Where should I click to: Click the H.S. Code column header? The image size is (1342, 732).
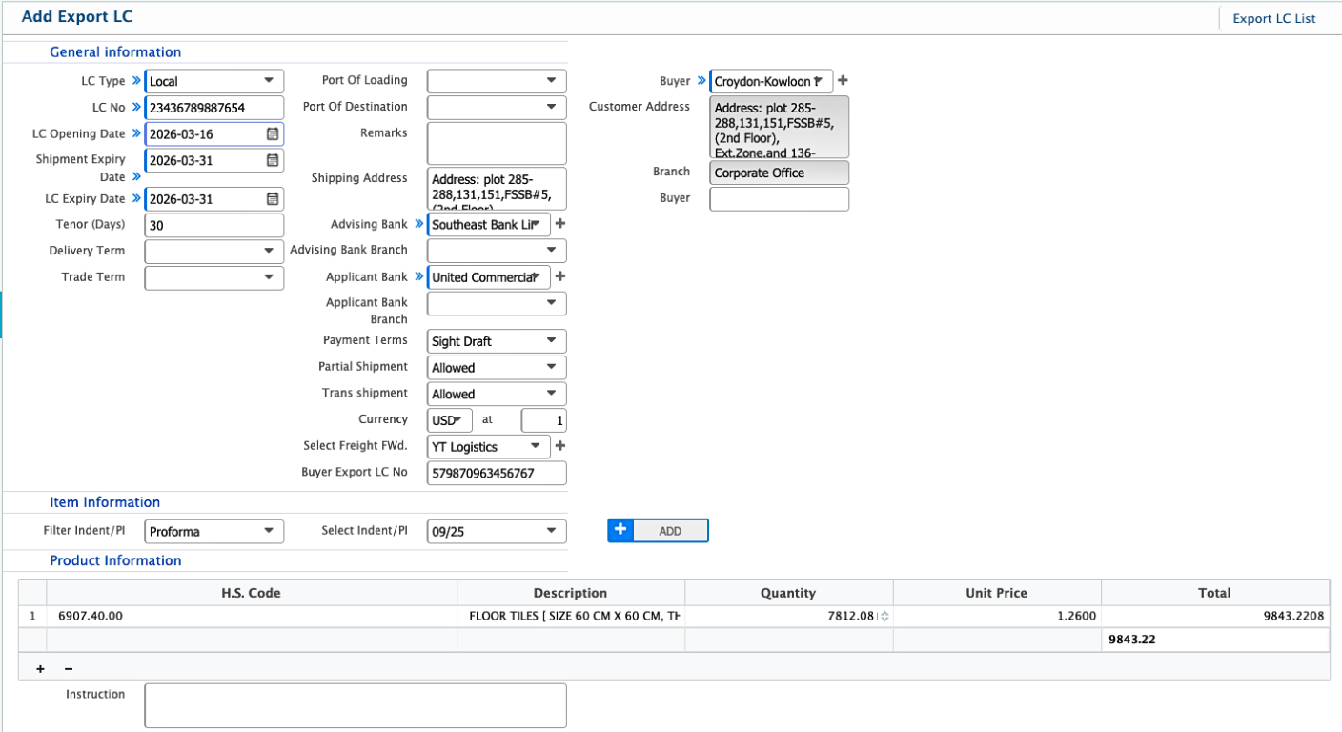click(251, 593)
